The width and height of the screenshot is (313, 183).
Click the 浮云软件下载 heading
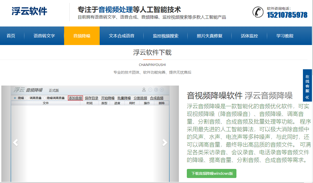[152, 52]
